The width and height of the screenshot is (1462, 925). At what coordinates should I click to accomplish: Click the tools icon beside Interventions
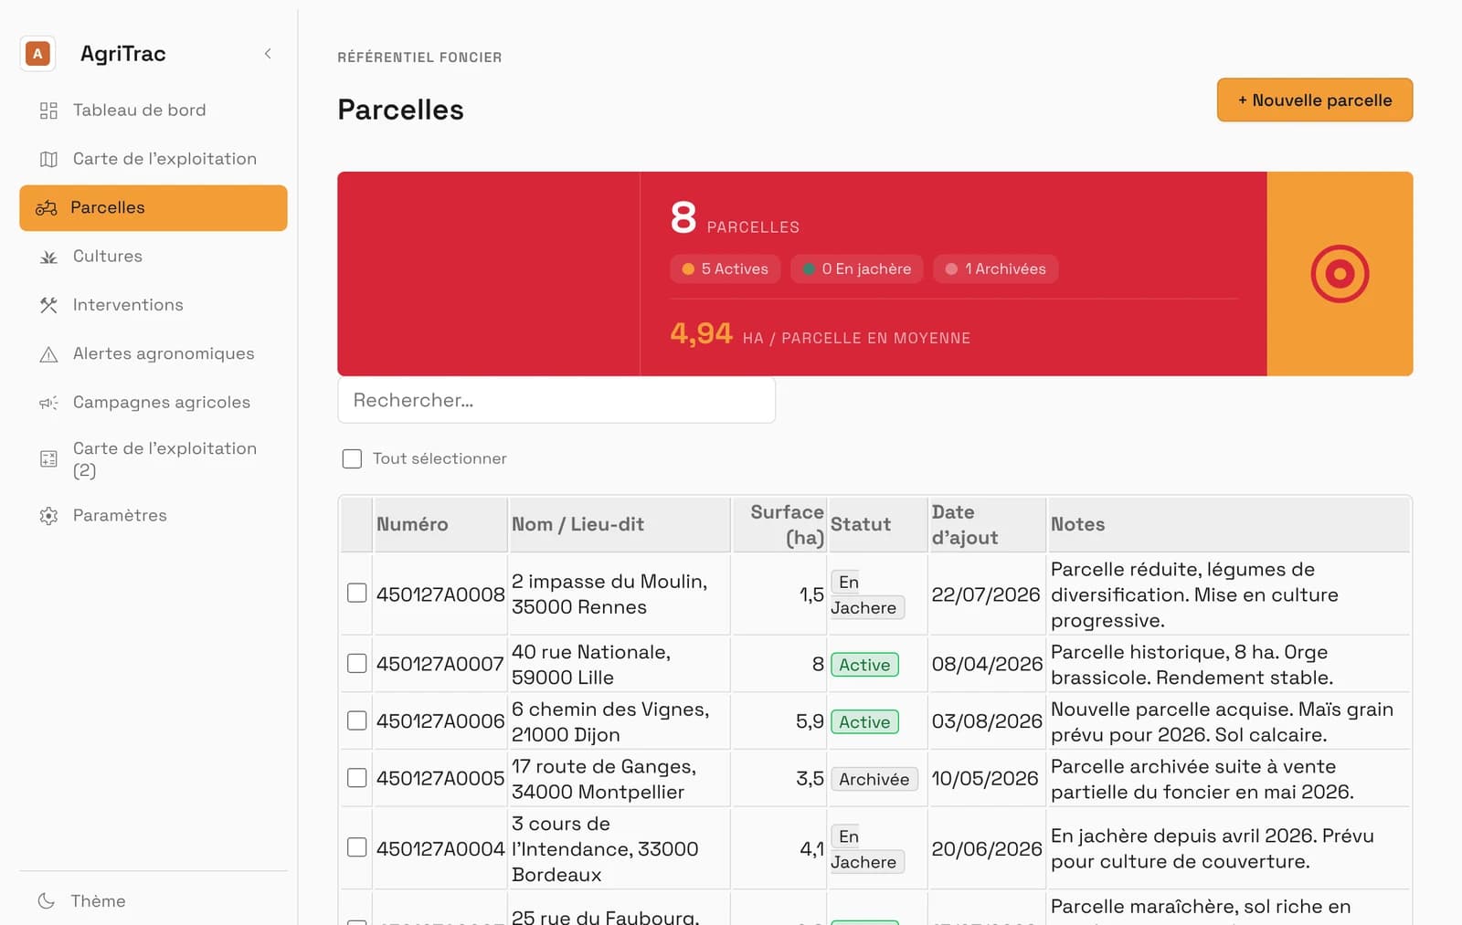tap(48, 305)
